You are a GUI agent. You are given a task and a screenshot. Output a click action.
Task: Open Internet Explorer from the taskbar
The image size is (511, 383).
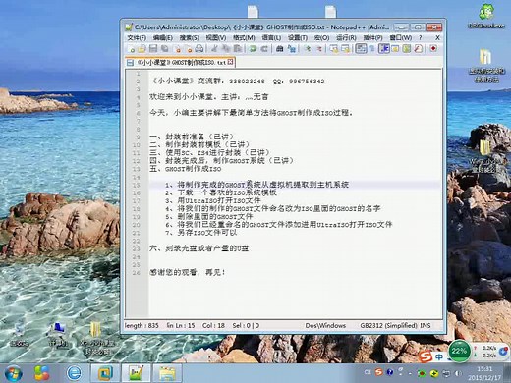[74, 373]
